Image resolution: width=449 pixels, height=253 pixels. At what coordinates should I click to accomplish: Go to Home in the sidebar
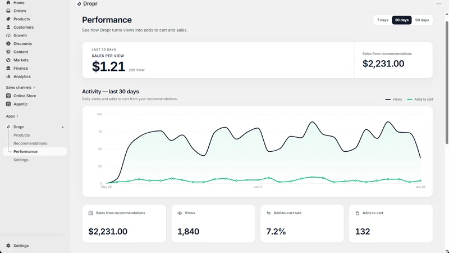(x=19, y=3)
